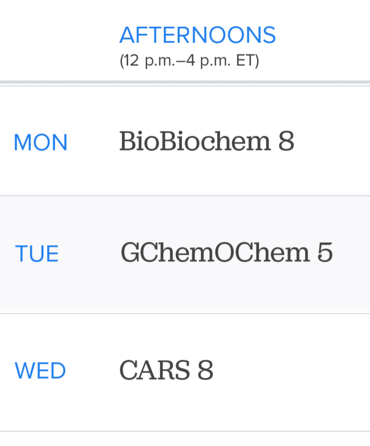Select the MON day label
The image size is (370, 446).
click(x=40, y=143)
